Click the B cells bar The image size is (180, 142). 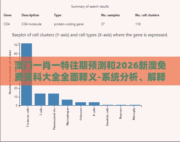[94, 104]
